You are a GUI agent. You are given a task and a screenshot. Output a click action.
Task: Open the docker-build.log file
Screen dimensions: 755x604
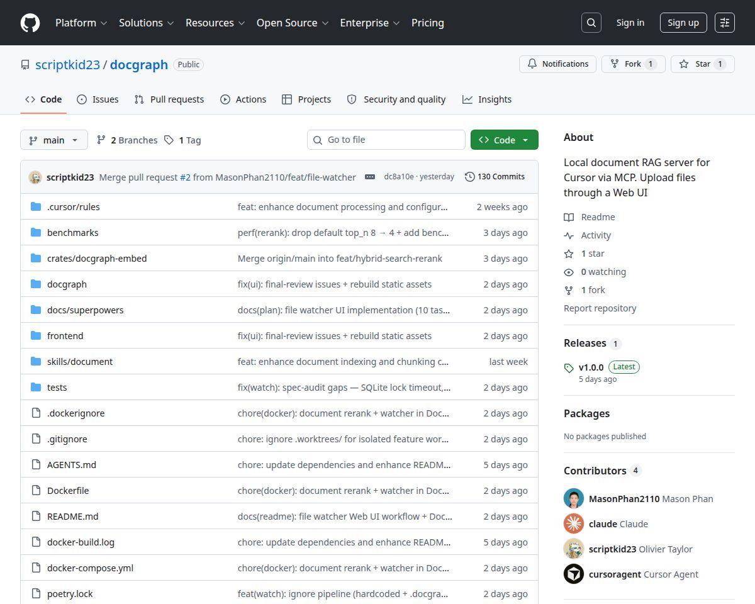(x=81, y=542)
